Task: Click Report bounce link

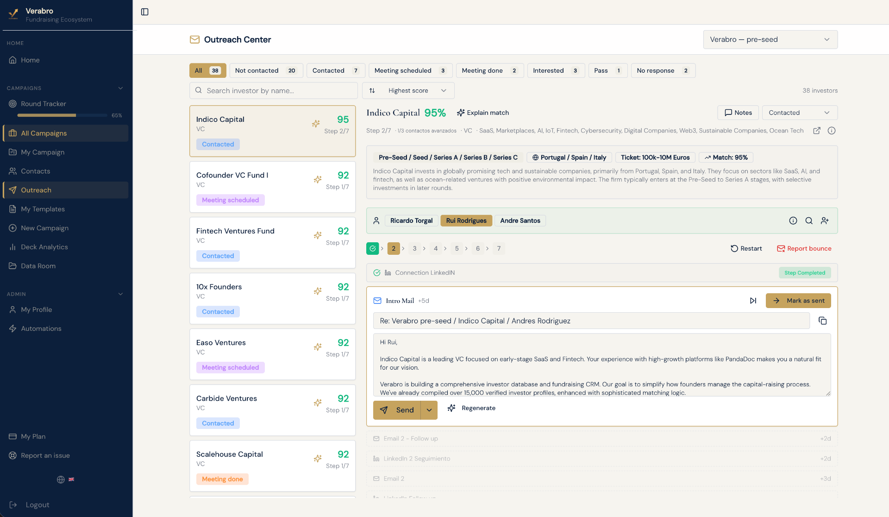Action: pyautogui.click(x=804, y=249)
